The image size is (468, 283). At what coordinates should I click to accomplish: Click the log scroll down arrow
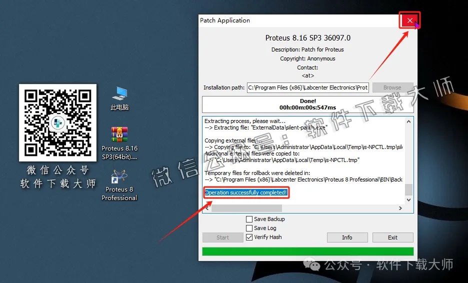point(408,200)
